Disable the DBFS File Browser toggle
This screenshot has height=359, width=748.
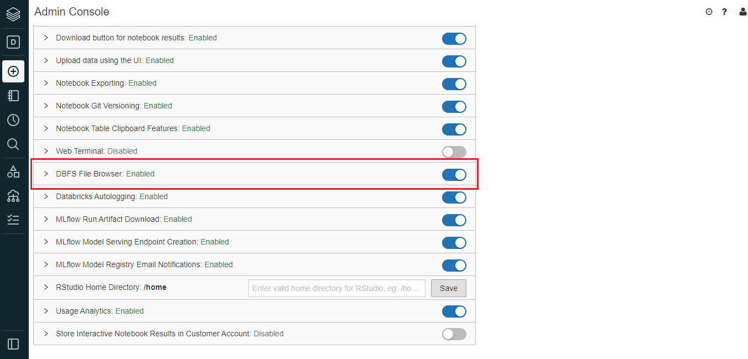(x=454, y=174)
